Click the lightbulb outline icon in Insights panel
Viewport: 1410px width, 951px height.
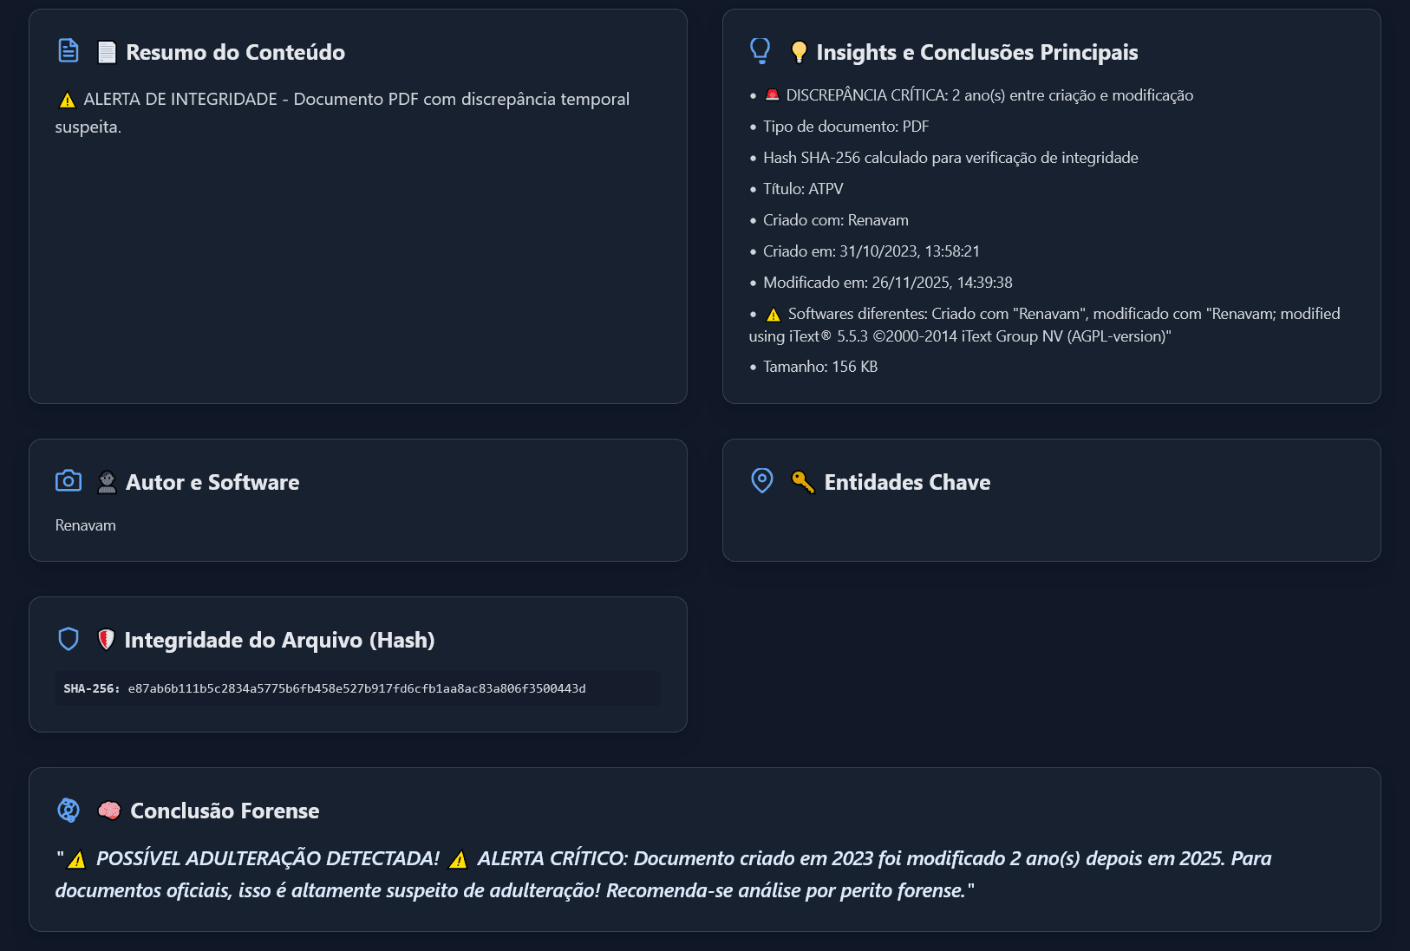coord(760,51)
